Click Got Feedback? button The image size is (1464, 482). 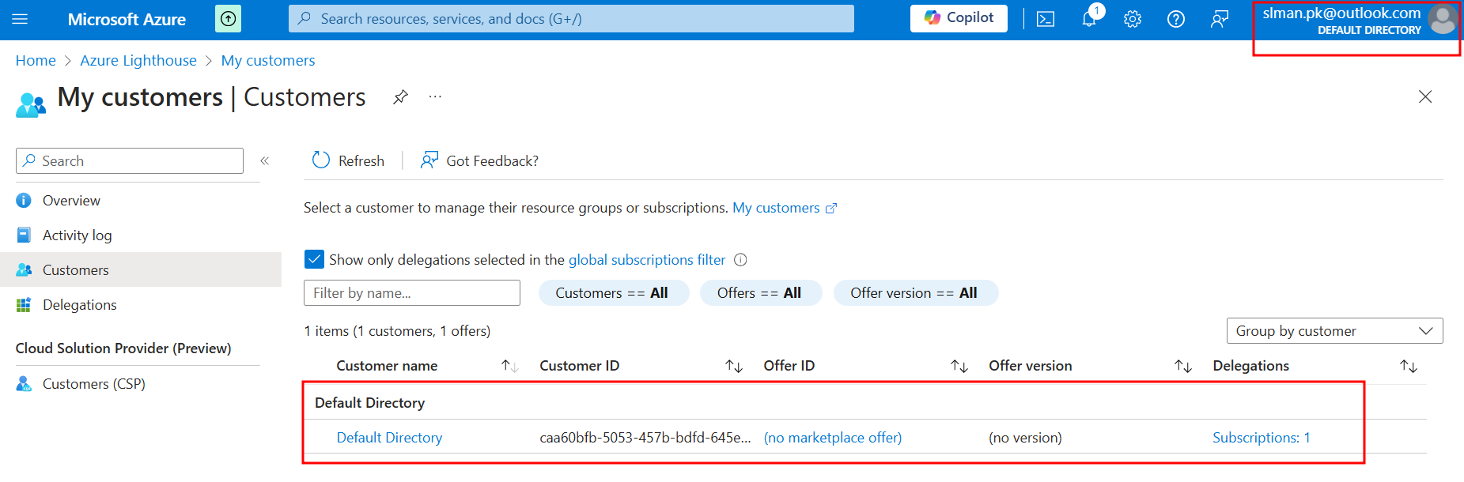pos(479,161)
